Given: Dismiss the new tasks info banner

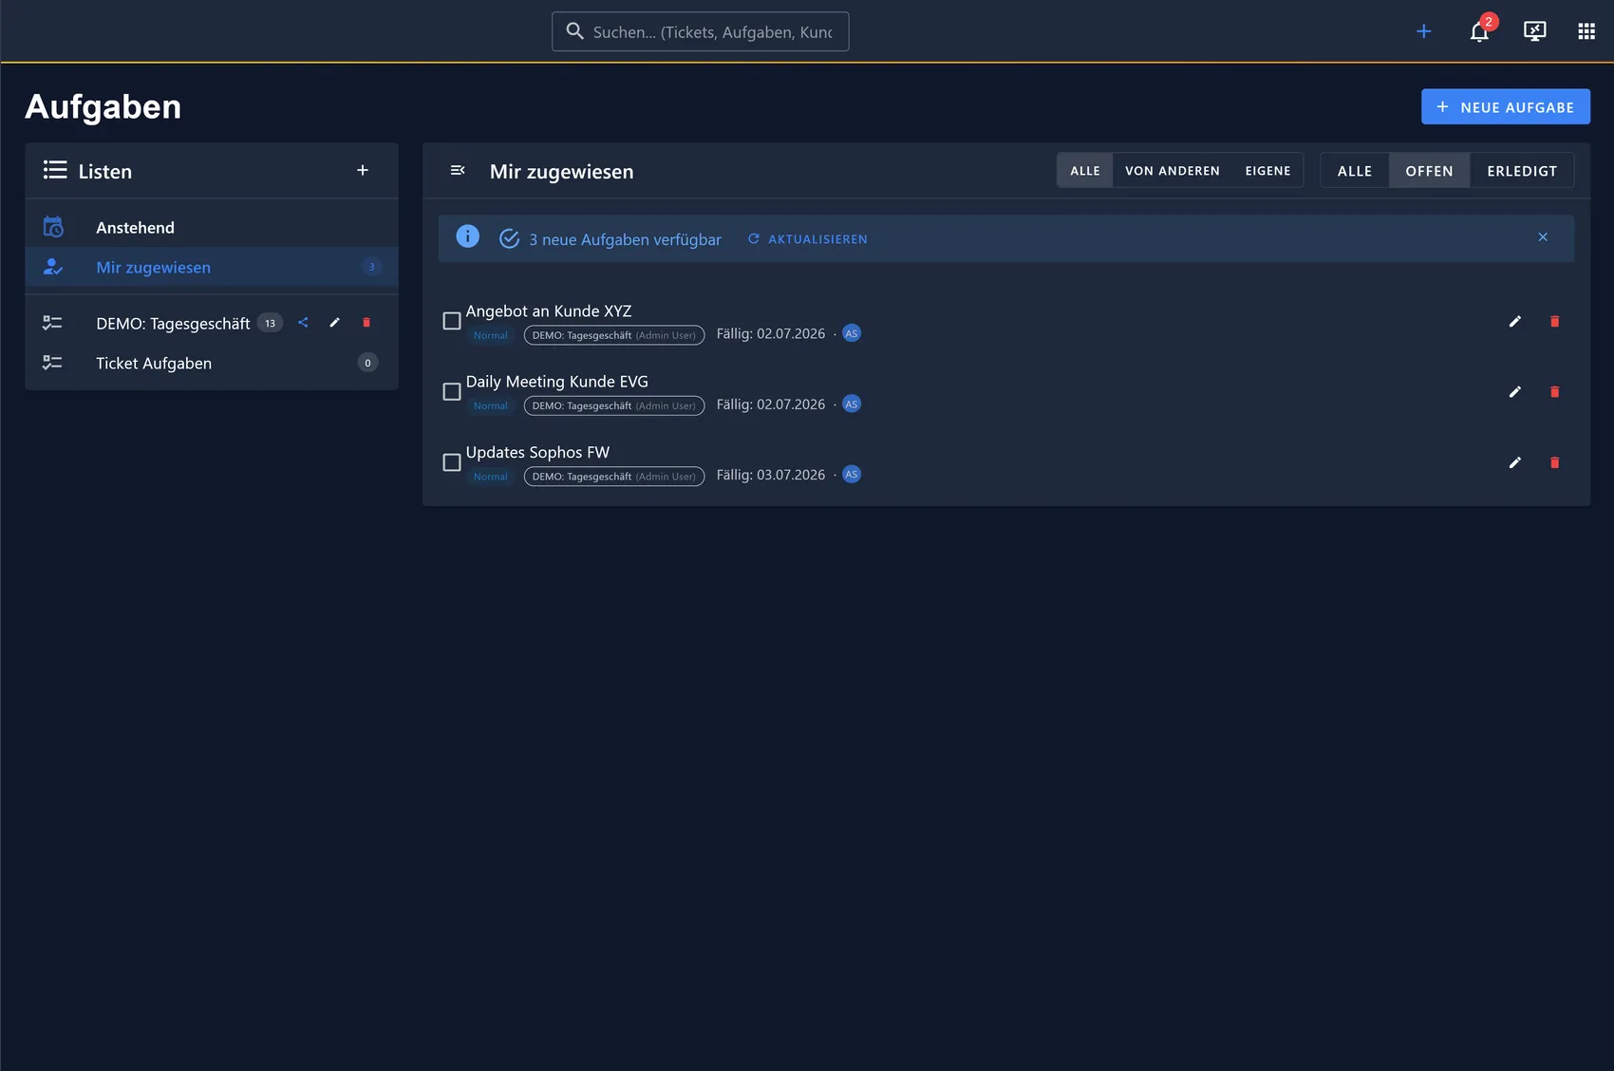Looking at the screenshot, I should pos(1543,237).
